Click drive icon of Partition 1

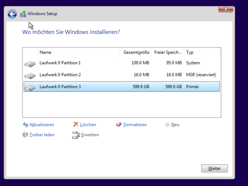point(30,64)
